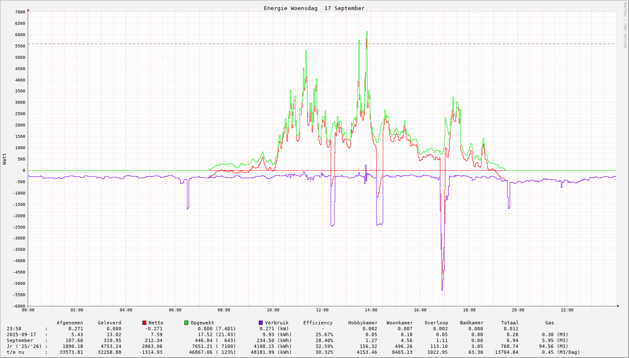Click the green Opgewekt legend swatch
This screenshot has width=629, height=358.
tap(186, 323)
